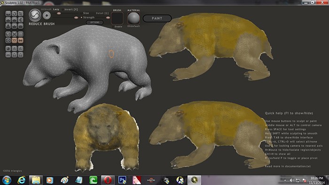Click 'Quick help (F1 to show/hide)' heading
This screenshot has height=185, width=329.
(289, 113)
